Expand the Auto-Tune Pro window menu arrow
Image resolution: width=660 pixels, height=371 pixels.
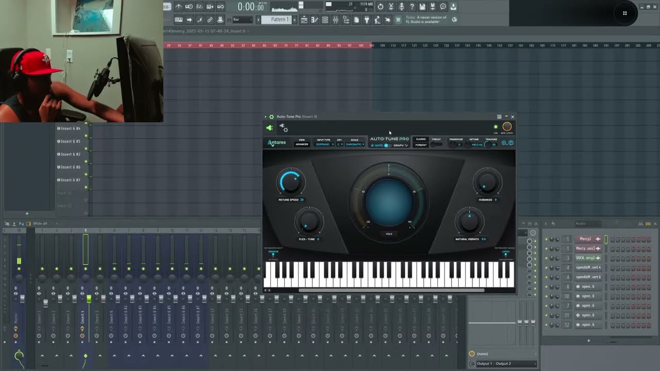point(266,116)
